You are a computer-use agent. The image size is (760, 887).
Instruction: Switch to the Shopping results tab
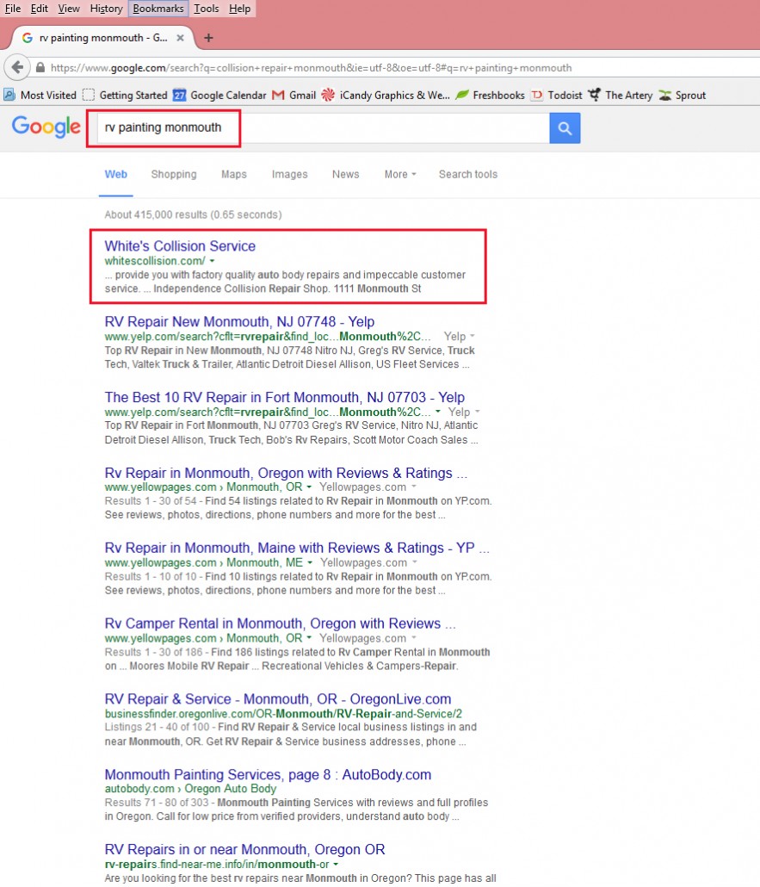174,174
